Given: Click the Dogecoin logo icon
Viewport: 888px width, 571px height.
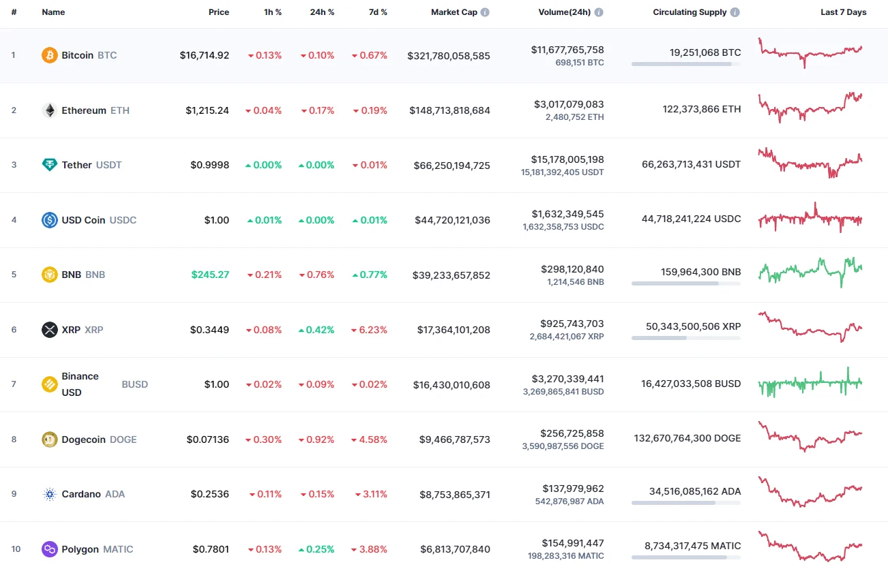Looking at the screenshot, I should pos(48,439).
